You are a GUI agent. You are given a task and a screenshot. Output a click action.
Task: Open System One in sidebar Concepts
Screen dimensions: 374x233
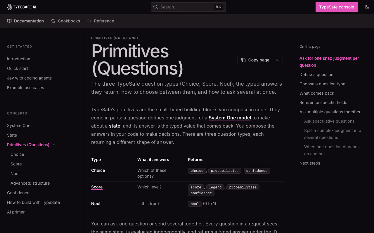pos(19,126)
